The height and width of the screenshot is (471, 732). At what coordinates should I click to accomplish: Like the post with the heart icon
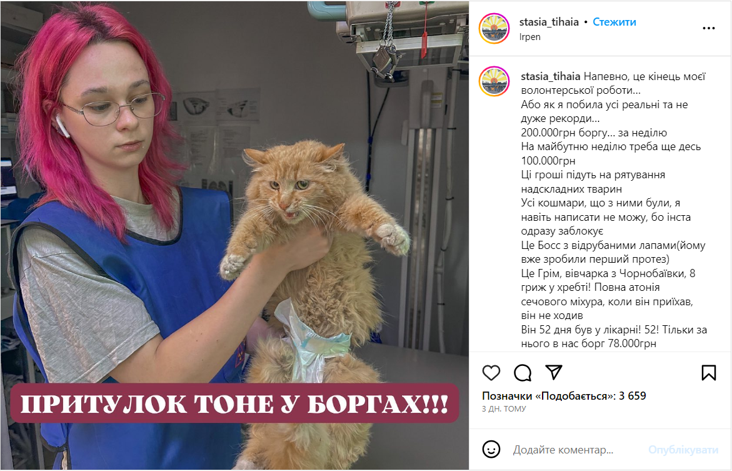(x=491, y=373)
